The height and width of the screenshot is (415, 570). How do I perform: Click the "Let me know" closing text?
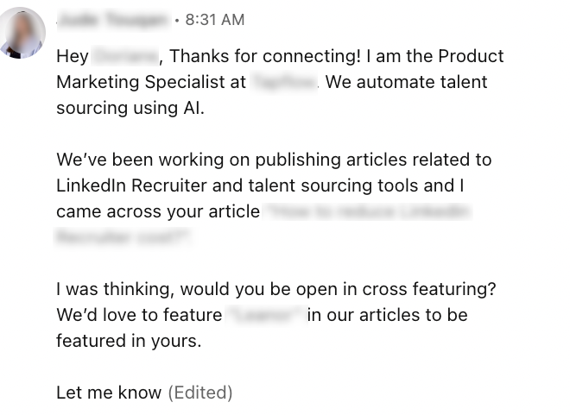pos(109,393)
